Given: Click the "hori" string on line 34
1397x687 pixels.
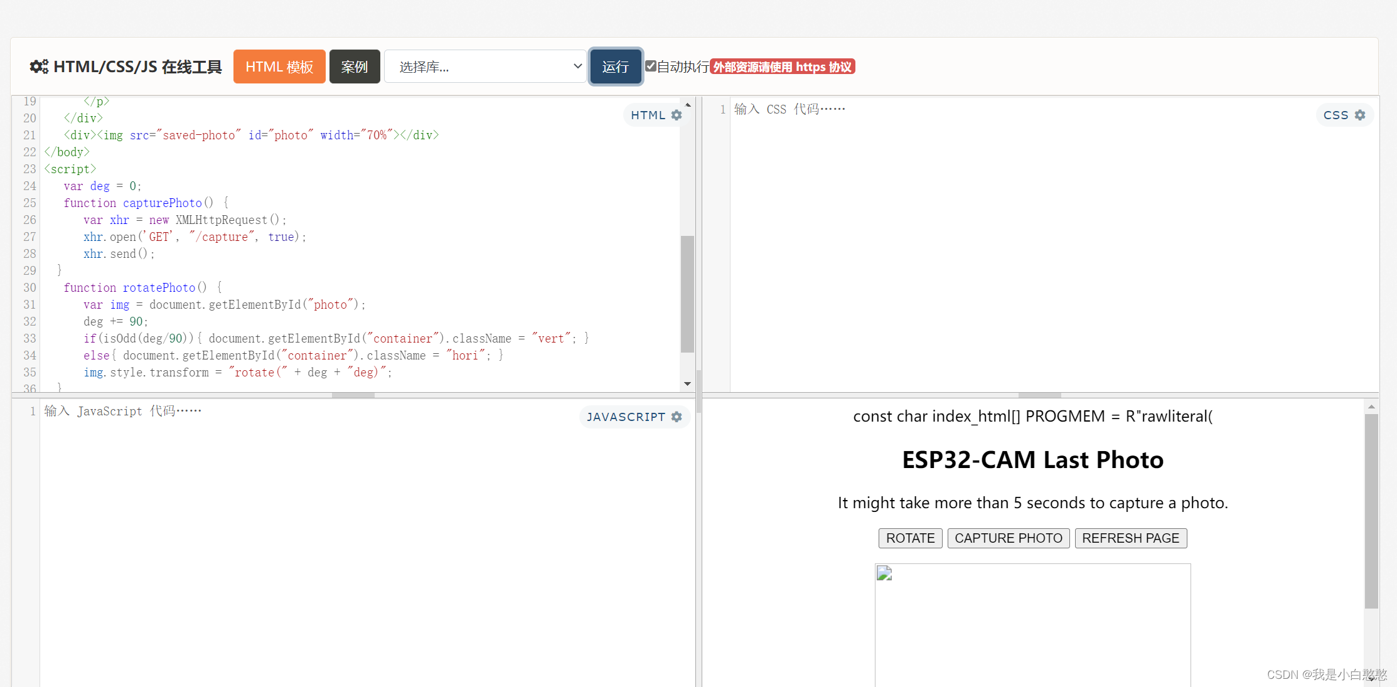Looking at the screenshot, I should pyautogui.click(x=466, y=355).
